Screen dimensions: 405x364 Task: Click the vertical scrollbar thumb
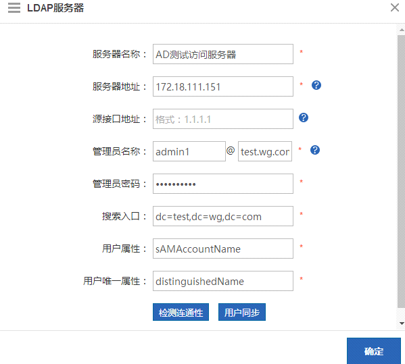tap(401, 172)
